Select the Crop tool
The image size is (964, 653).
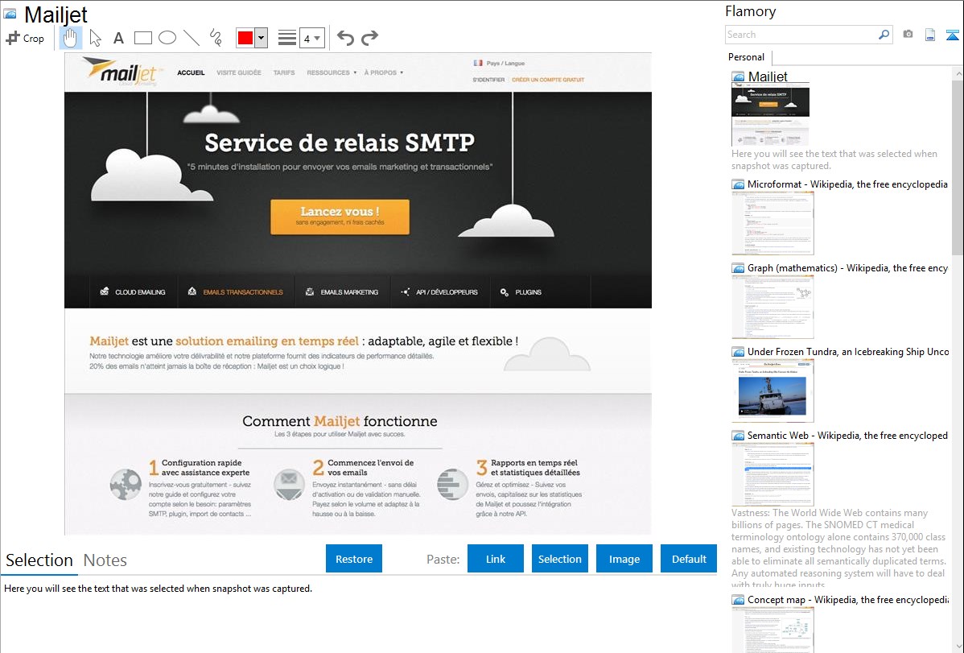pos(25,38)
